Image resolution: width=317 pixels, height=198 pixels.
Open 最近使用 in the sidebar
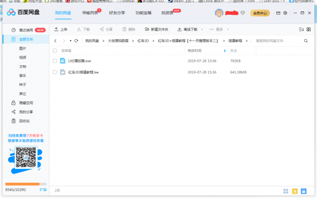tap(26, 30)
